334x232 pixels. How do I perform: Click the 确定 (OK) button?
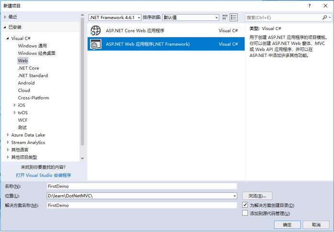(287, 224)
